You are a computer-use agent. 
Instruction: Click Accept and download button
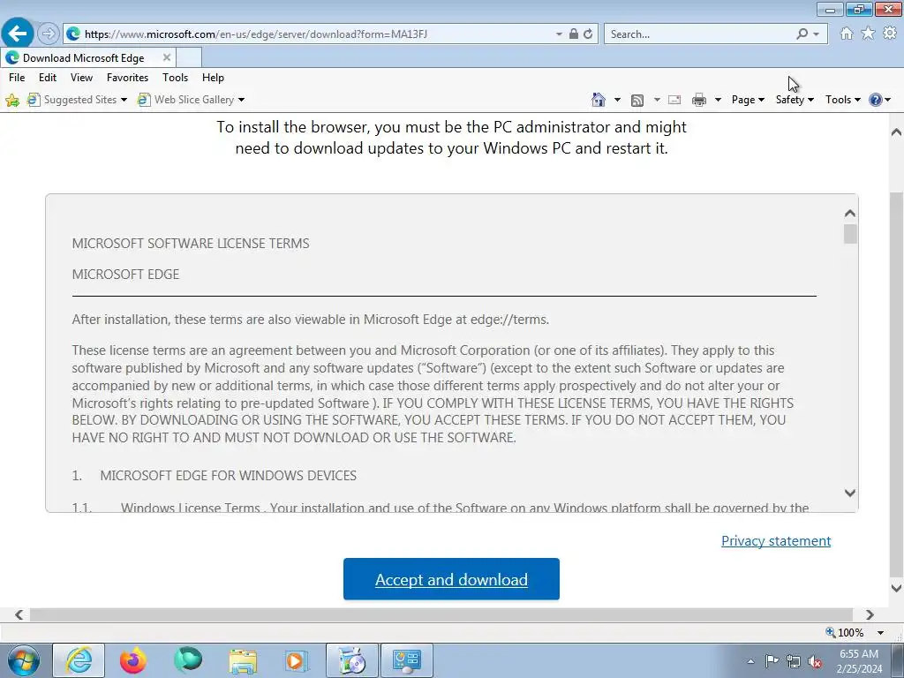point(451,579)
